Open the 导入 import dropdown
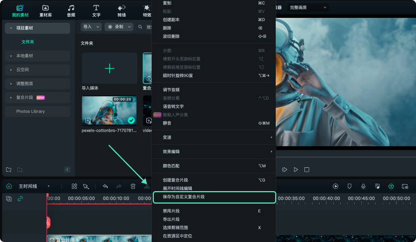The width and height of the screenshot is (416, 242). pos(91,27)
